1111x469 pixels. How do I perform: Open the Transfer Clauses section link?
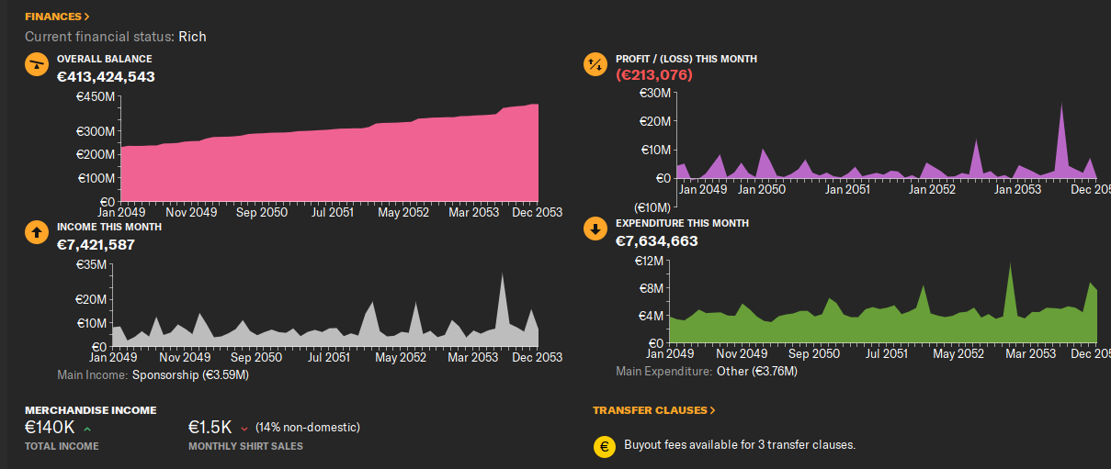pos(653,410)
